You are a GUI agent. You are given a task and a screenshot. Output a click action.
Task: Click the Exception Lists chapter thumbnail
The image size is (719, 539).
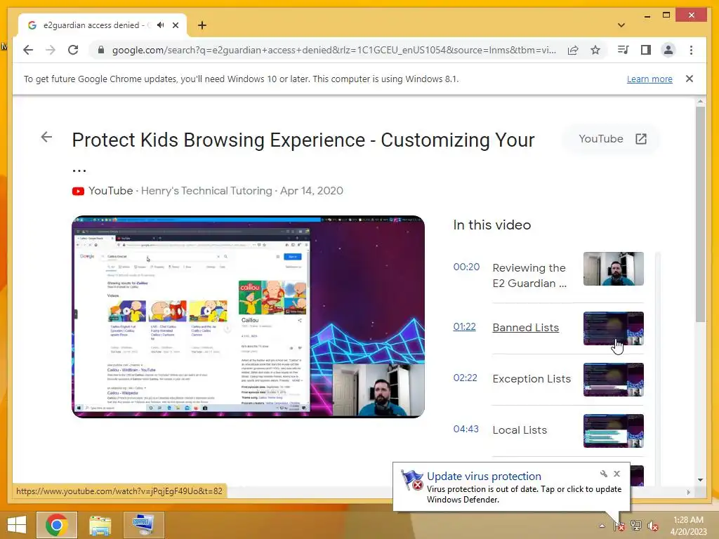(x=613, y=380)
